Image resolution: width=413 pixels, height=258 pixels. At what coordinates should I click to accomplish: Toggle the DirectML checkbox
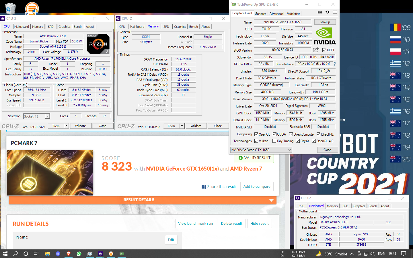pos(318,134)
